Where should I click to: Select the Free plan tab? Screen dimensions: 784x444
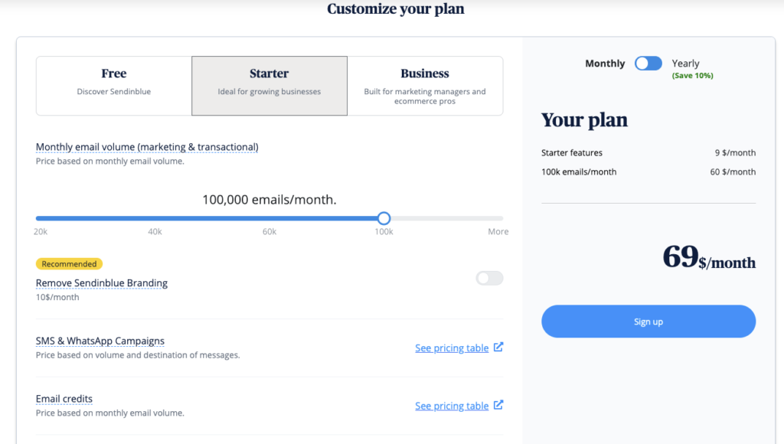pyautogui.click(x=114, y=85)
